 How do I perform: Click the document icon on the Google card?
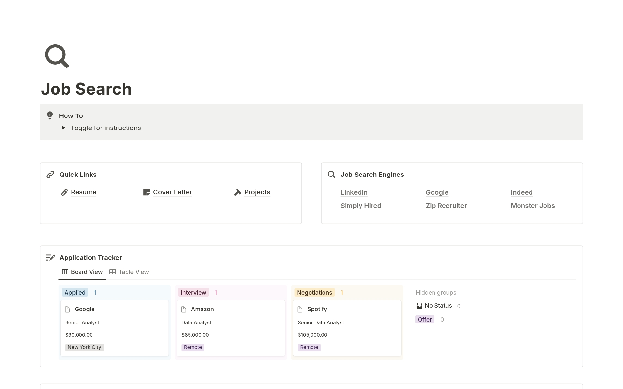tap(67, 309)
